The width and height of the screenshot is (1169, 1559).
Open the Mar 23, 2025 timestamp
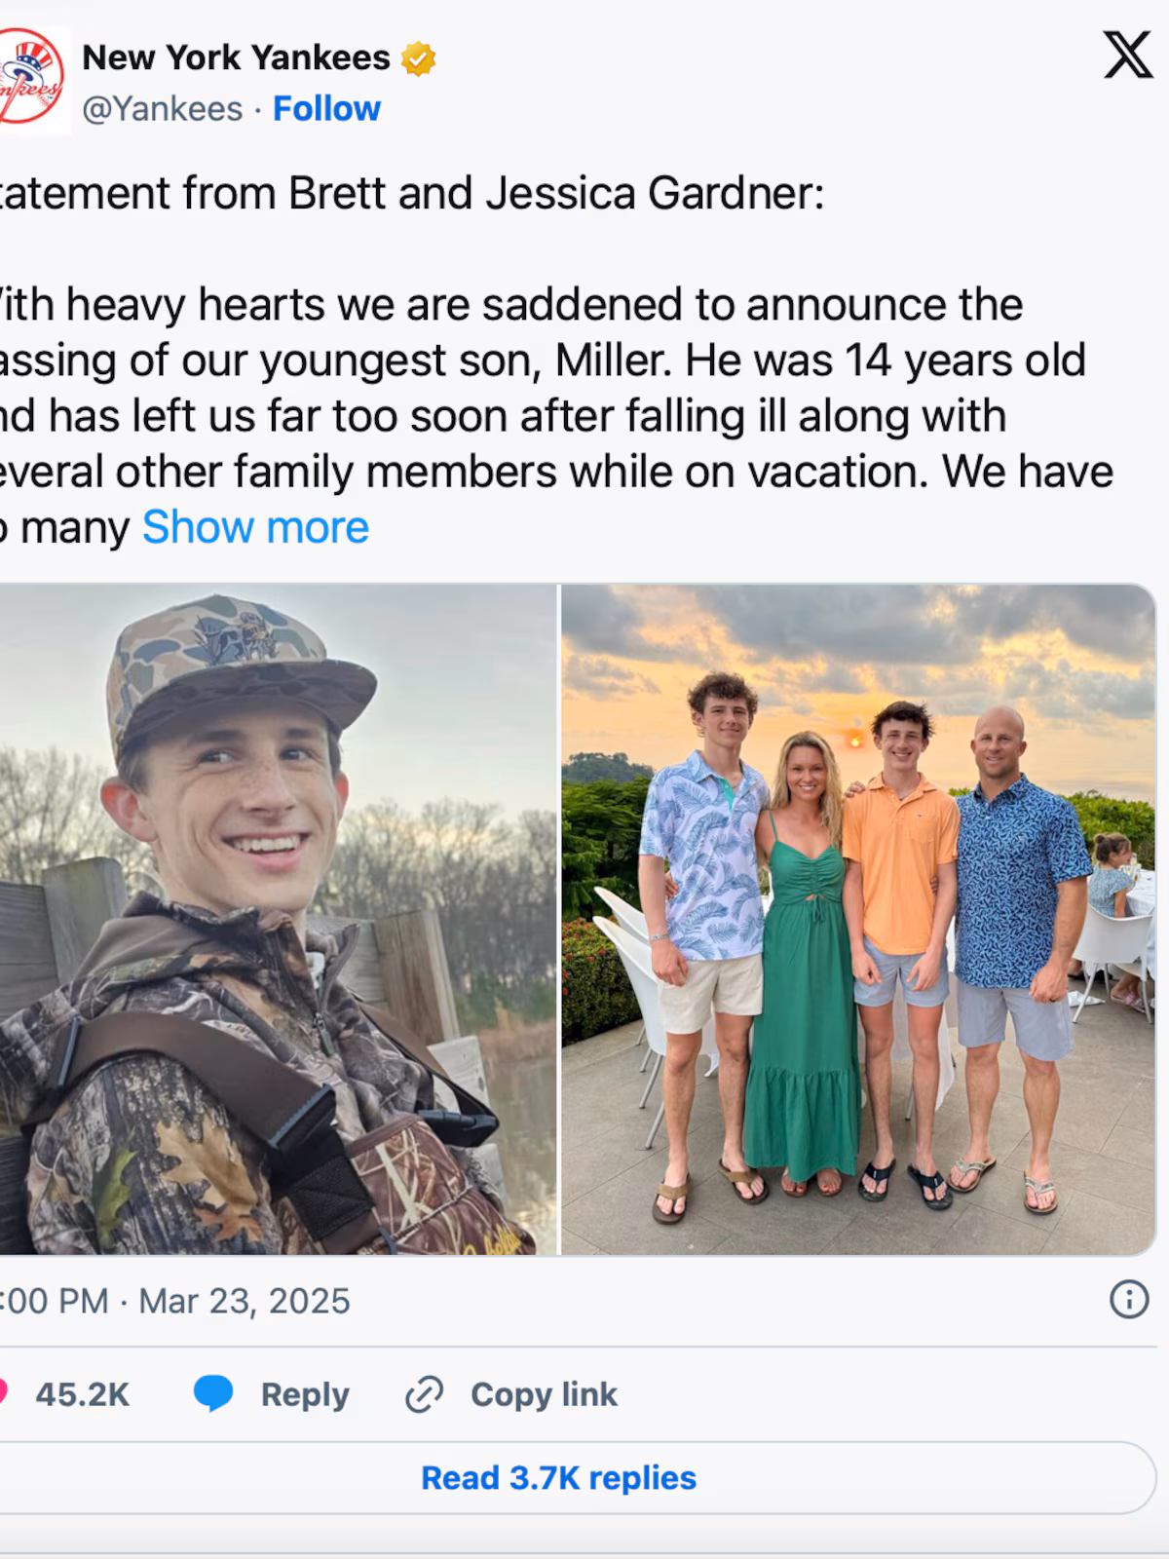click(245, 1301)
